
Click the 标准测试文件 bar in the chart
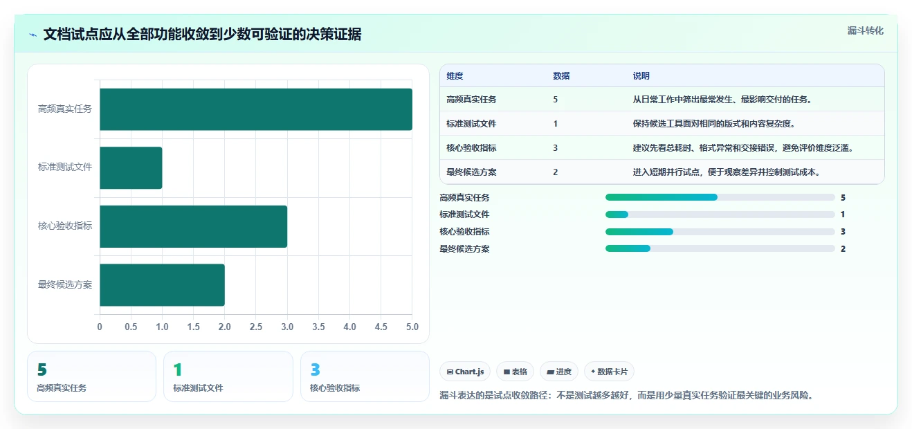[131, 167]
